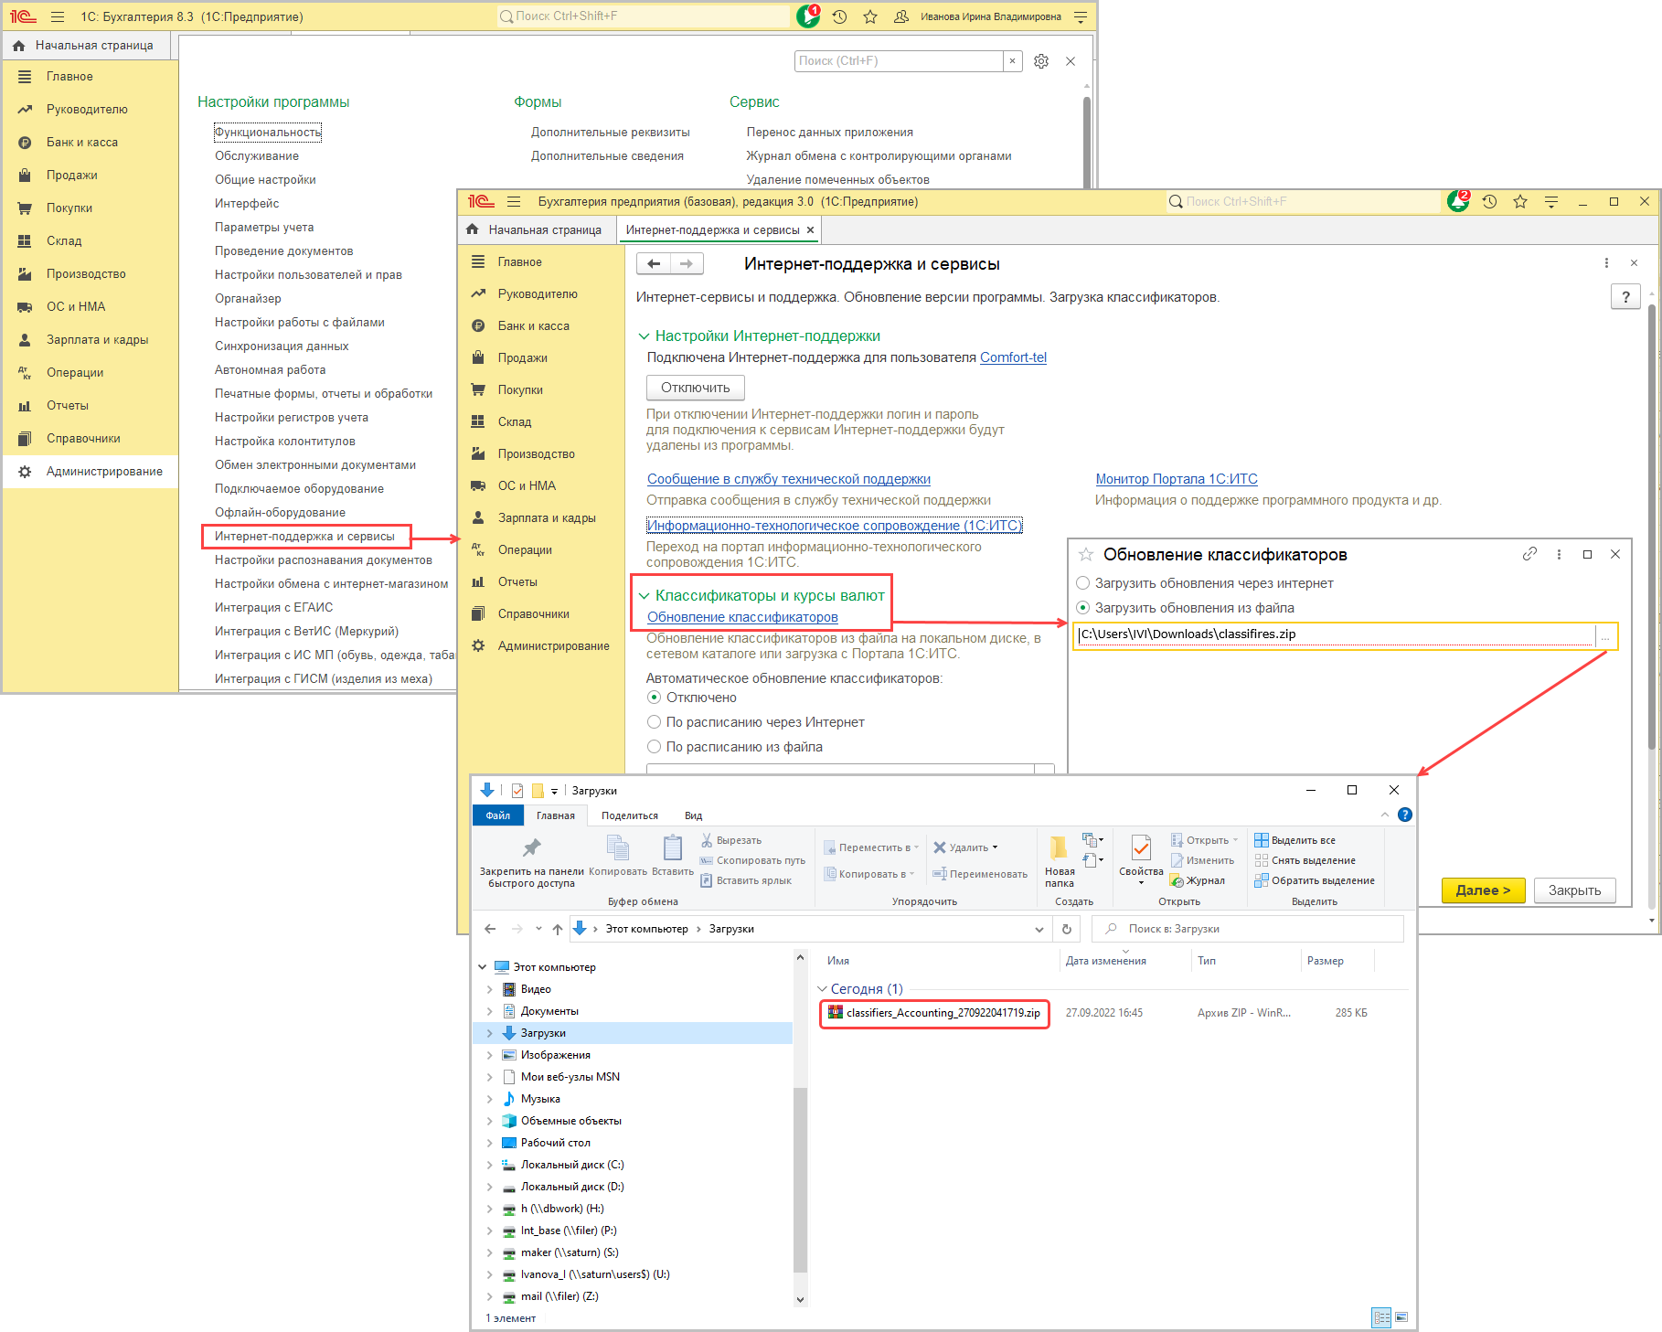
Task: Open history icon in front 1C window
Action: 1489,202
